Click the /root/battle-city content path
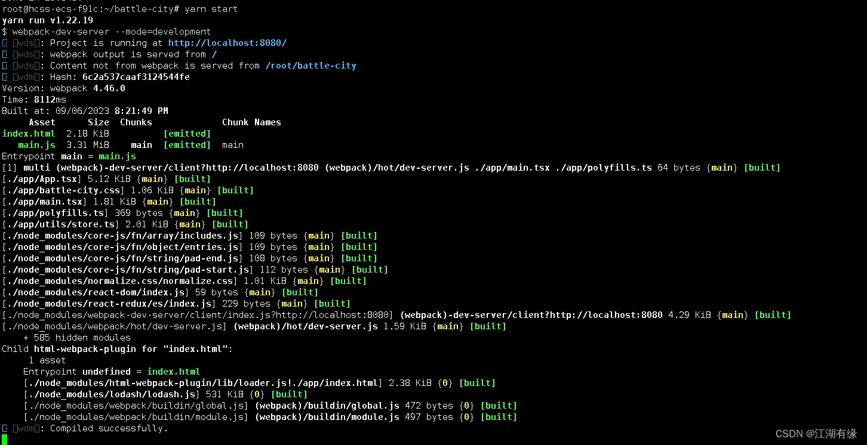This screenshot has height=445, width=867. click(x=310, y=66)
